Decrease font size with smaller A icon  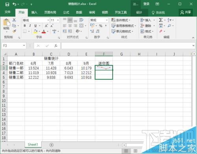tap(52, 26)
